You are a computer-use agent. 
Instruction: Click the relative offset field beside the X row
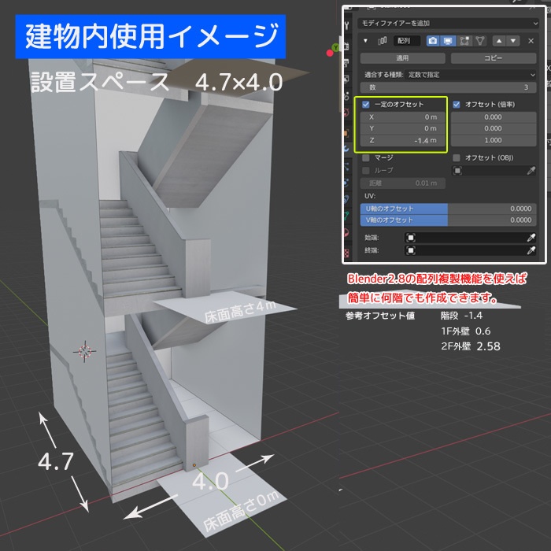[x=494, y=117]
